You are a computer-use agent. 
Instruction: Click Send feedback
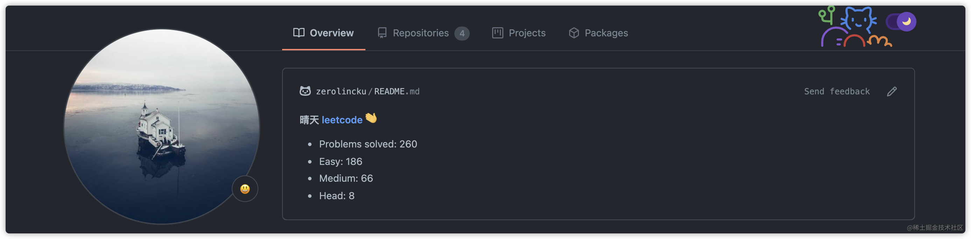point(837,92)
